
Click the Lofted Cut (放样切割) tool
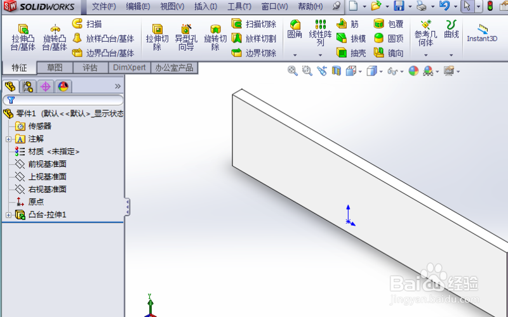253,39
